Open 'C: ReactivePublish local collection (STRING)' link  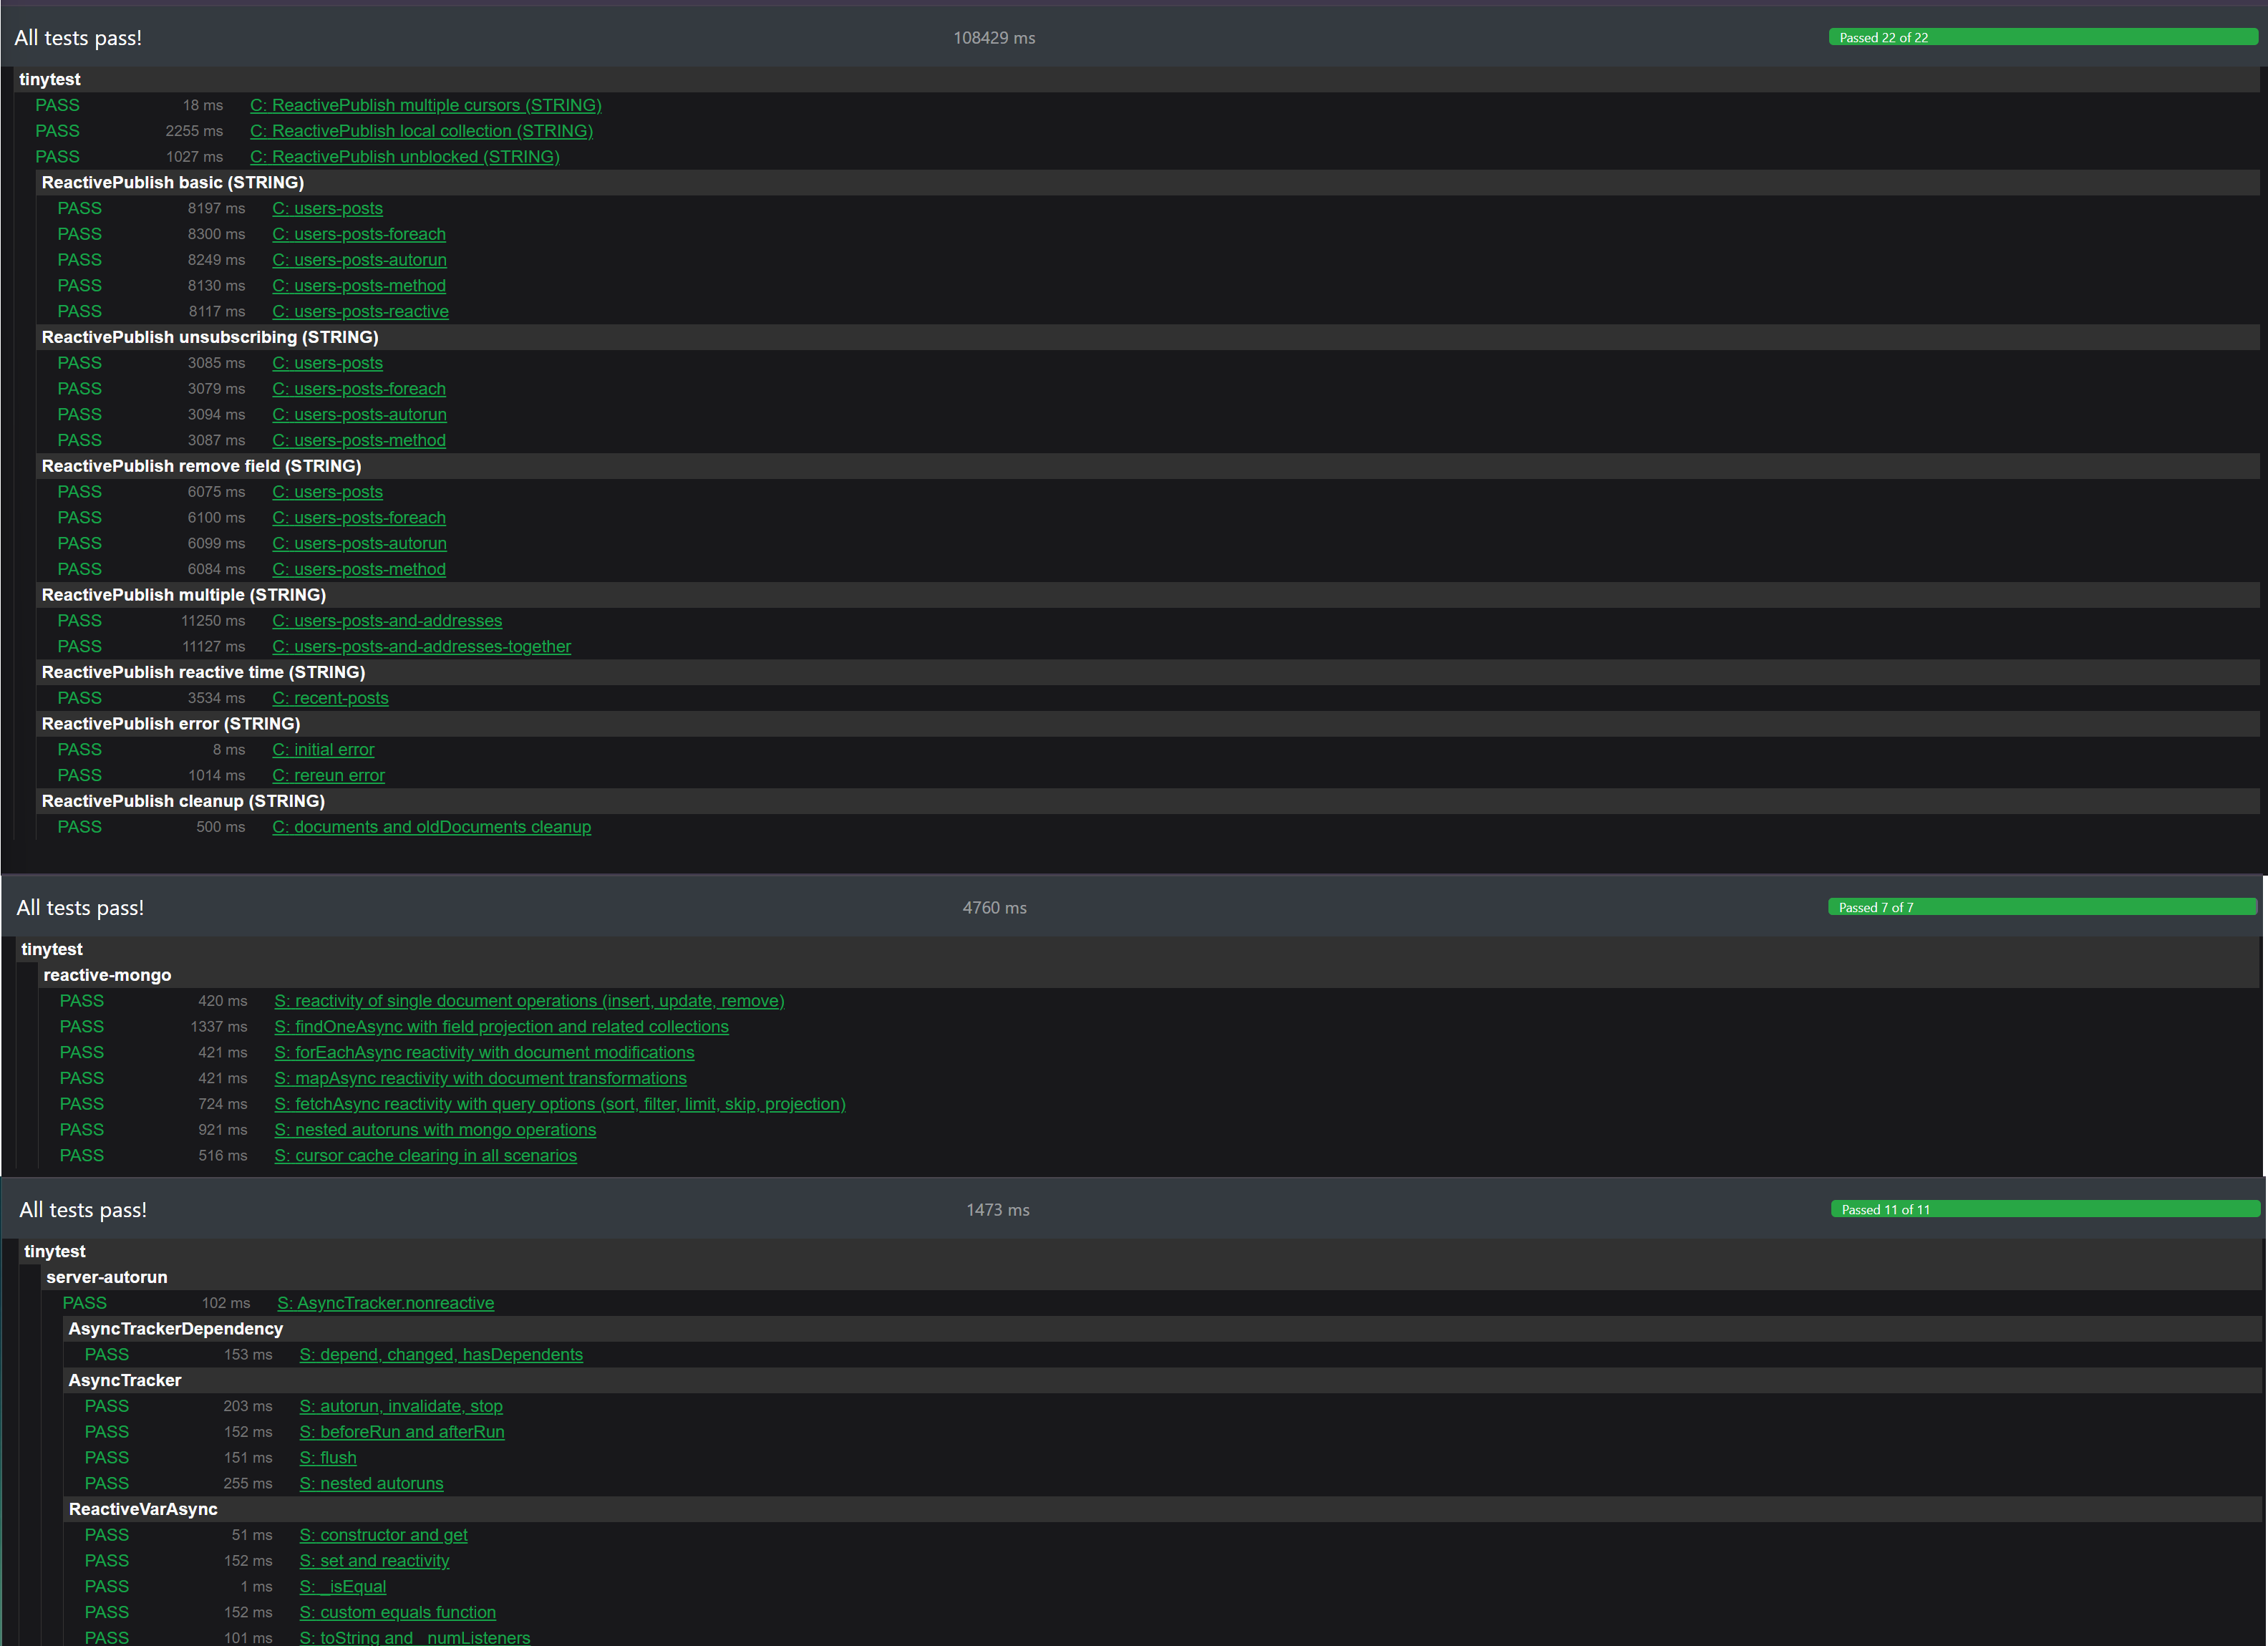421,131
